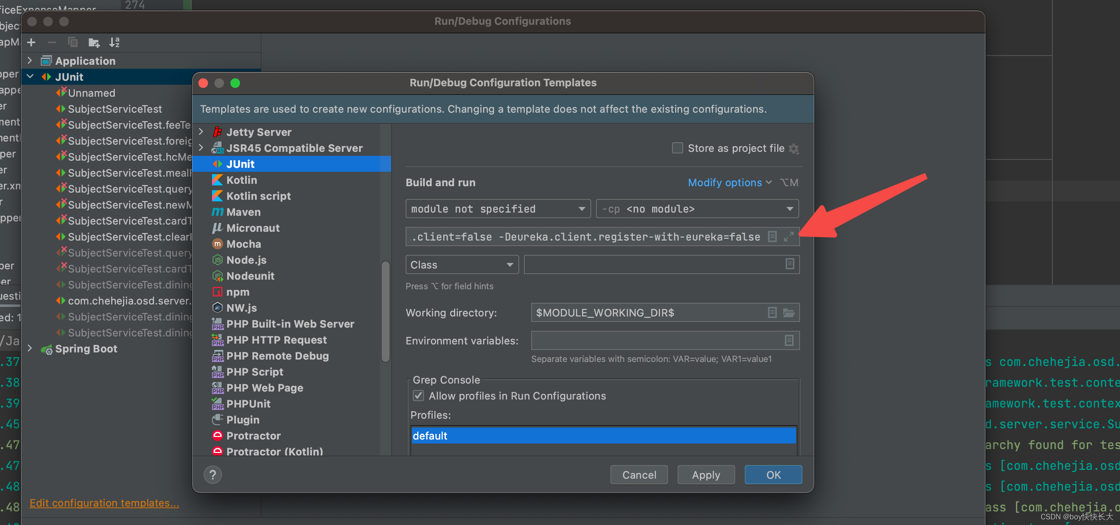Expand the Spring Boot configurations node
This screenshot has width=1120, height=525.
[x=30, y=348]
